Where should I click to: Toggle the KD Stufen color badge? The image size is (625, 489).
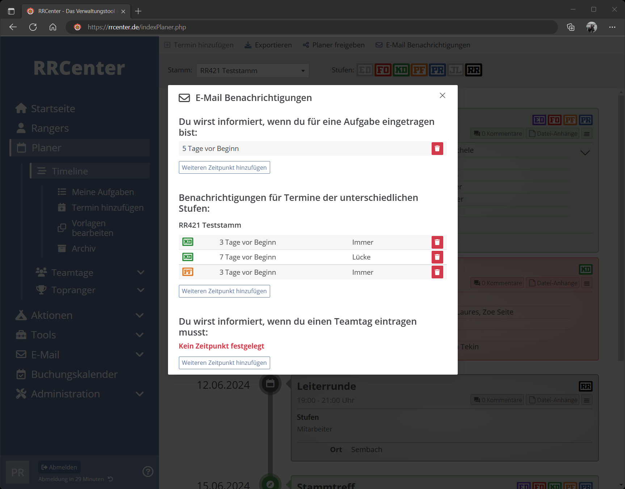401,70
